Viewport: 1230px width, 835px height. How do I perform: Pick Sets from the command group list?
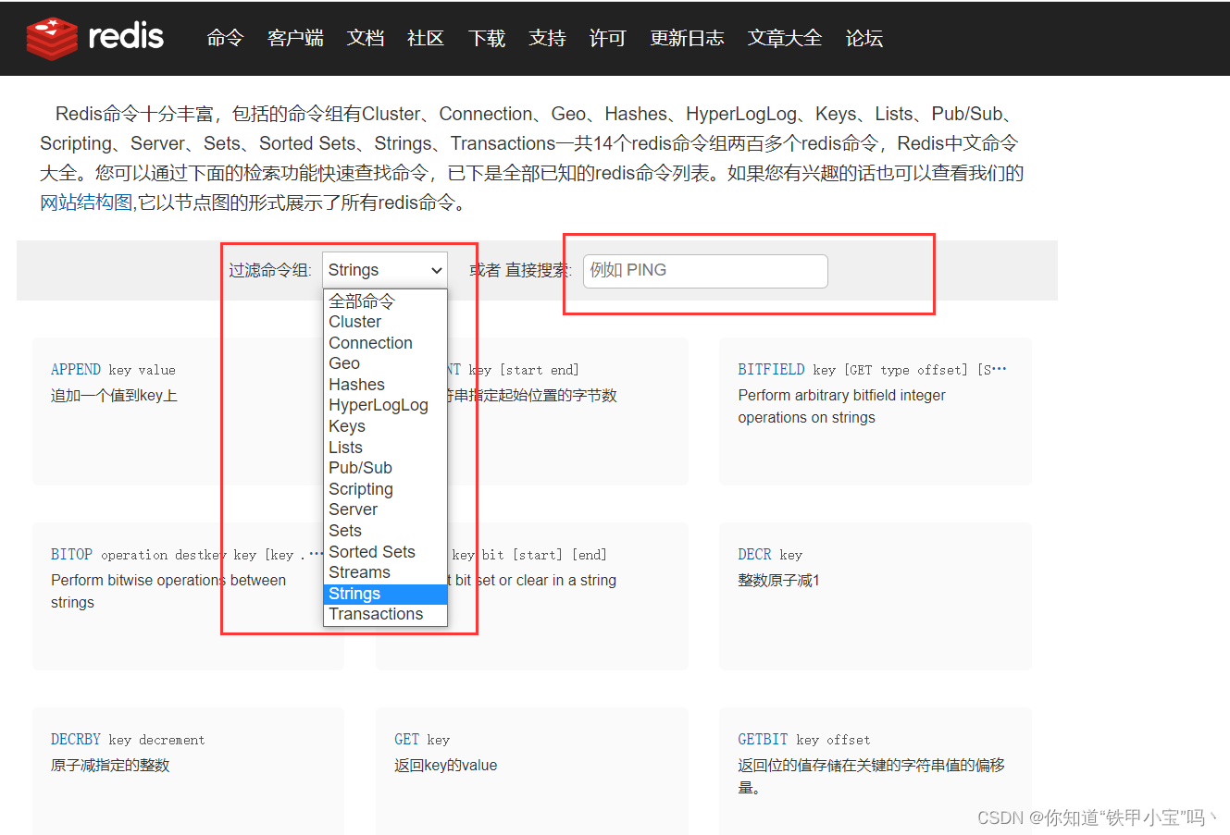pos(385,531)
